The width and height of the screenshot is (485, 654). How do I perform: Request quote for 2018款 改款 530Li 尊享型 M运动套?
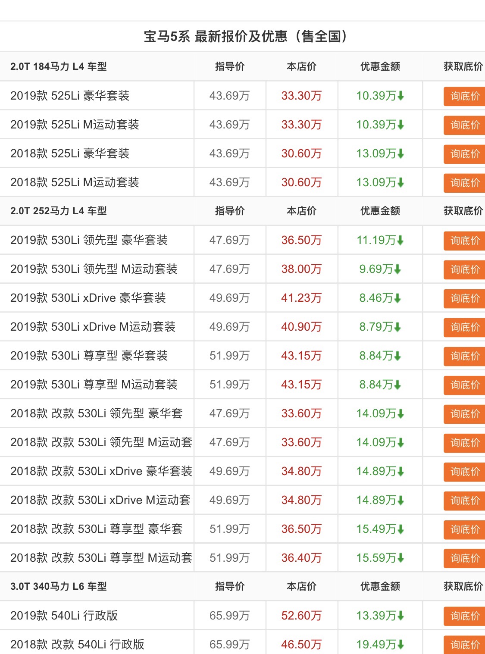[464, 558]
